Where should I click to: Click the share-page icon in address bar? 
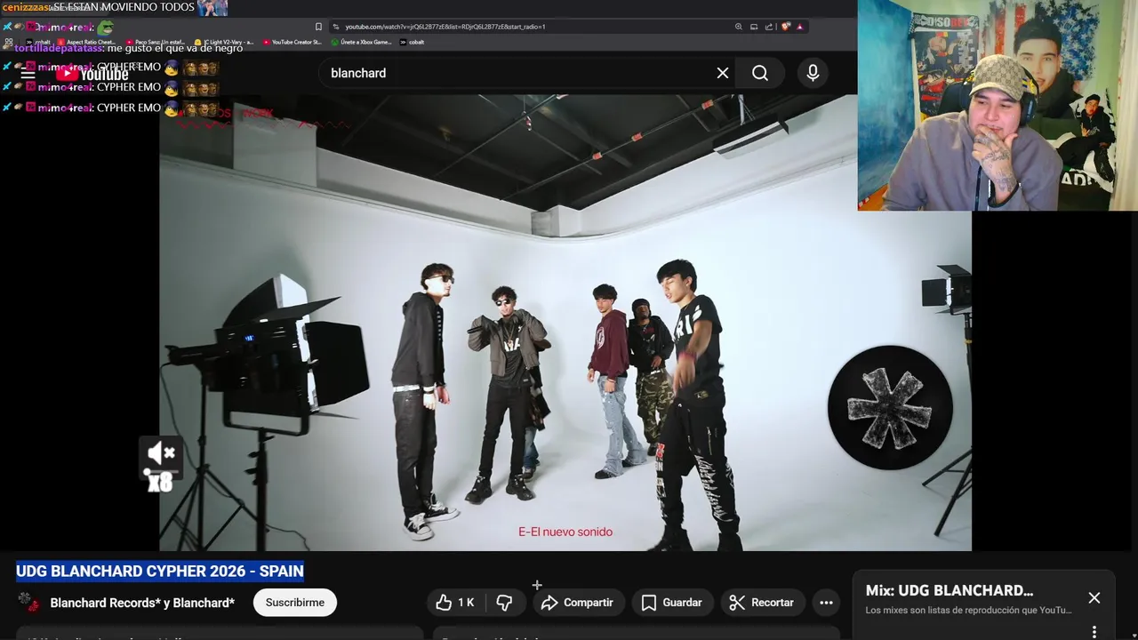point(769,27)
